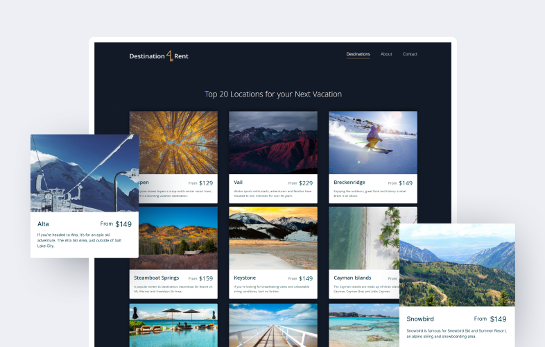Click the Breckenridge skier photo
The image size is (545, 347).
pos(373,143)
